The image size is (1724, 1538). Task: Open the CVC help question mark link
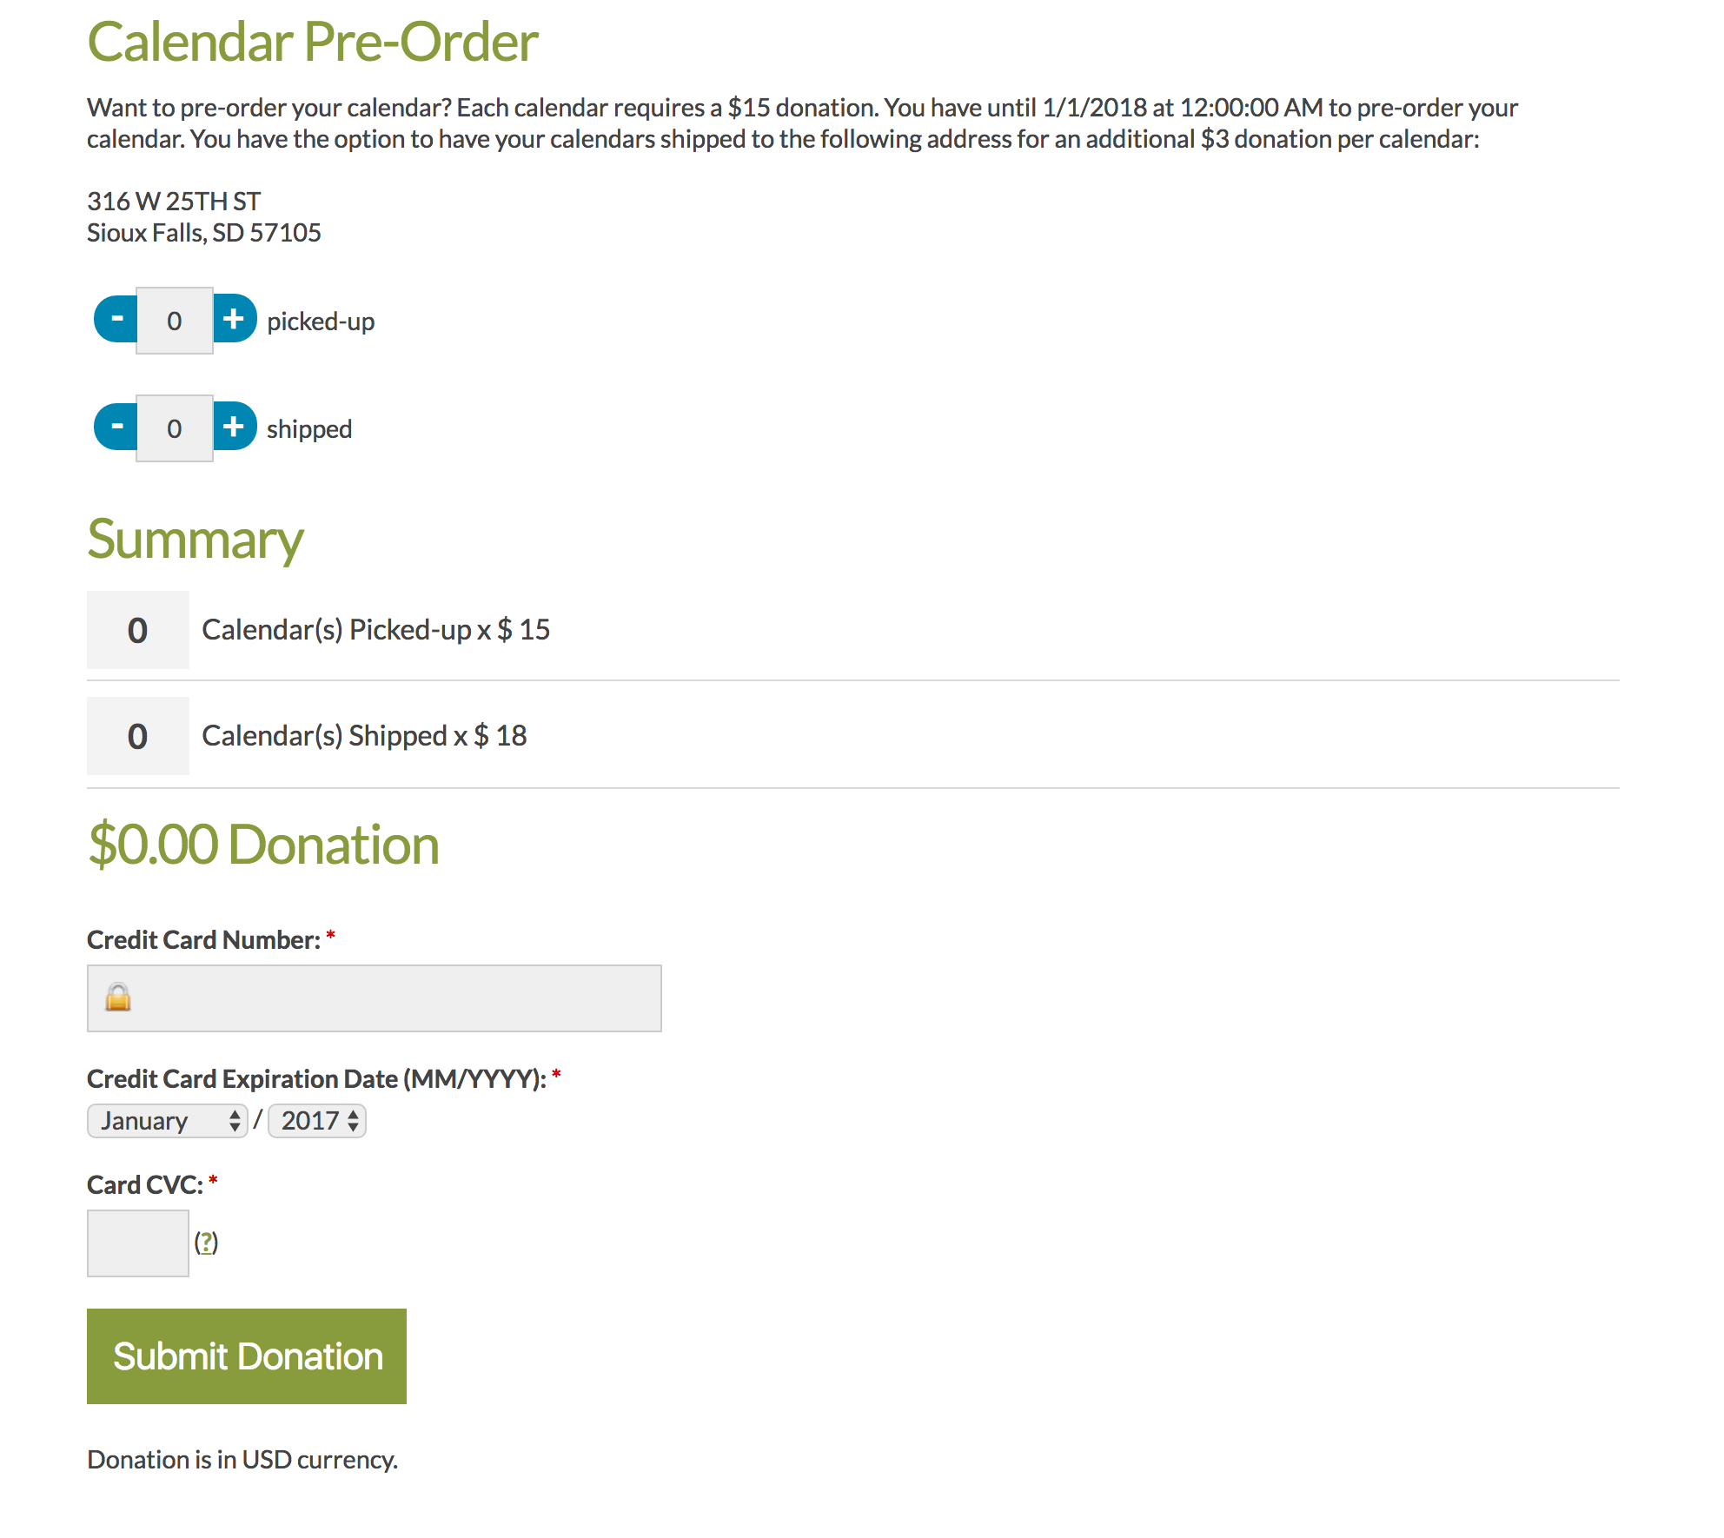tap(206, 1243)
